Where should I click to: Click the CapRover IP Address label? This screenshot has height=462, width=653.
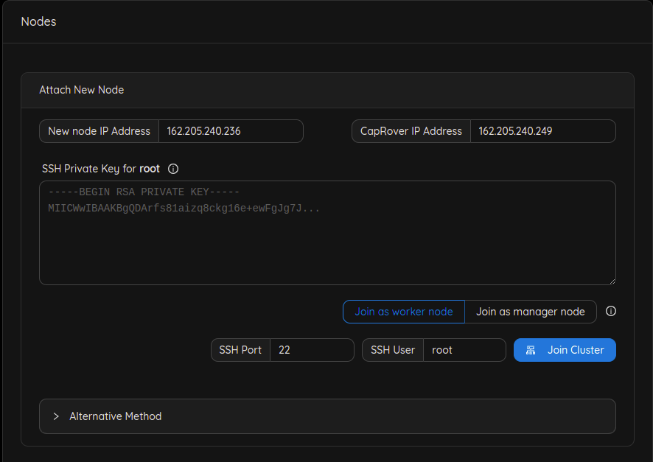click(x=411, y=131)
